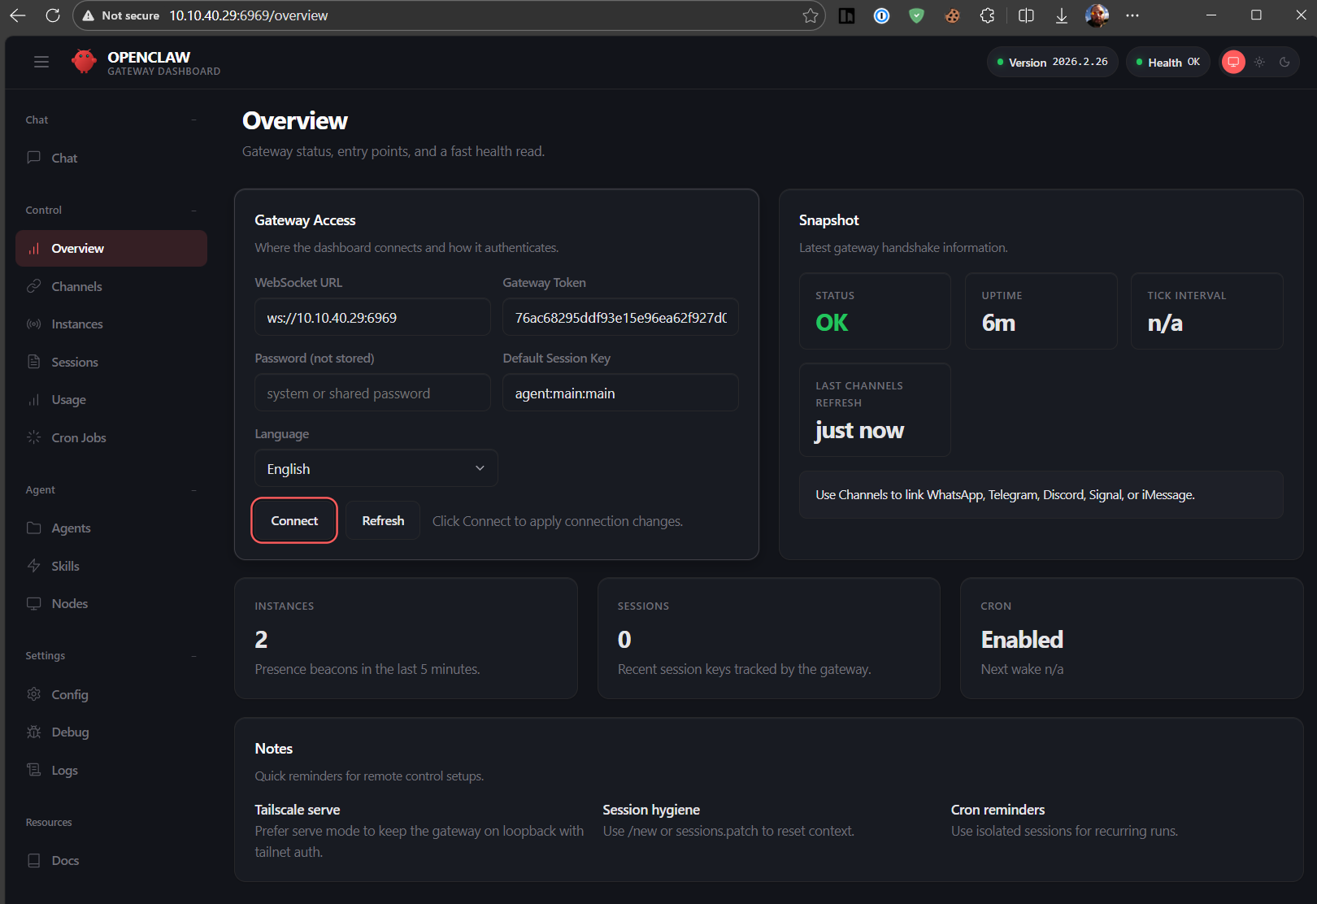Viewport: 1317px width, 904px height.
Task: Click the Not secure site warning
Action: (x=121, y=15)
